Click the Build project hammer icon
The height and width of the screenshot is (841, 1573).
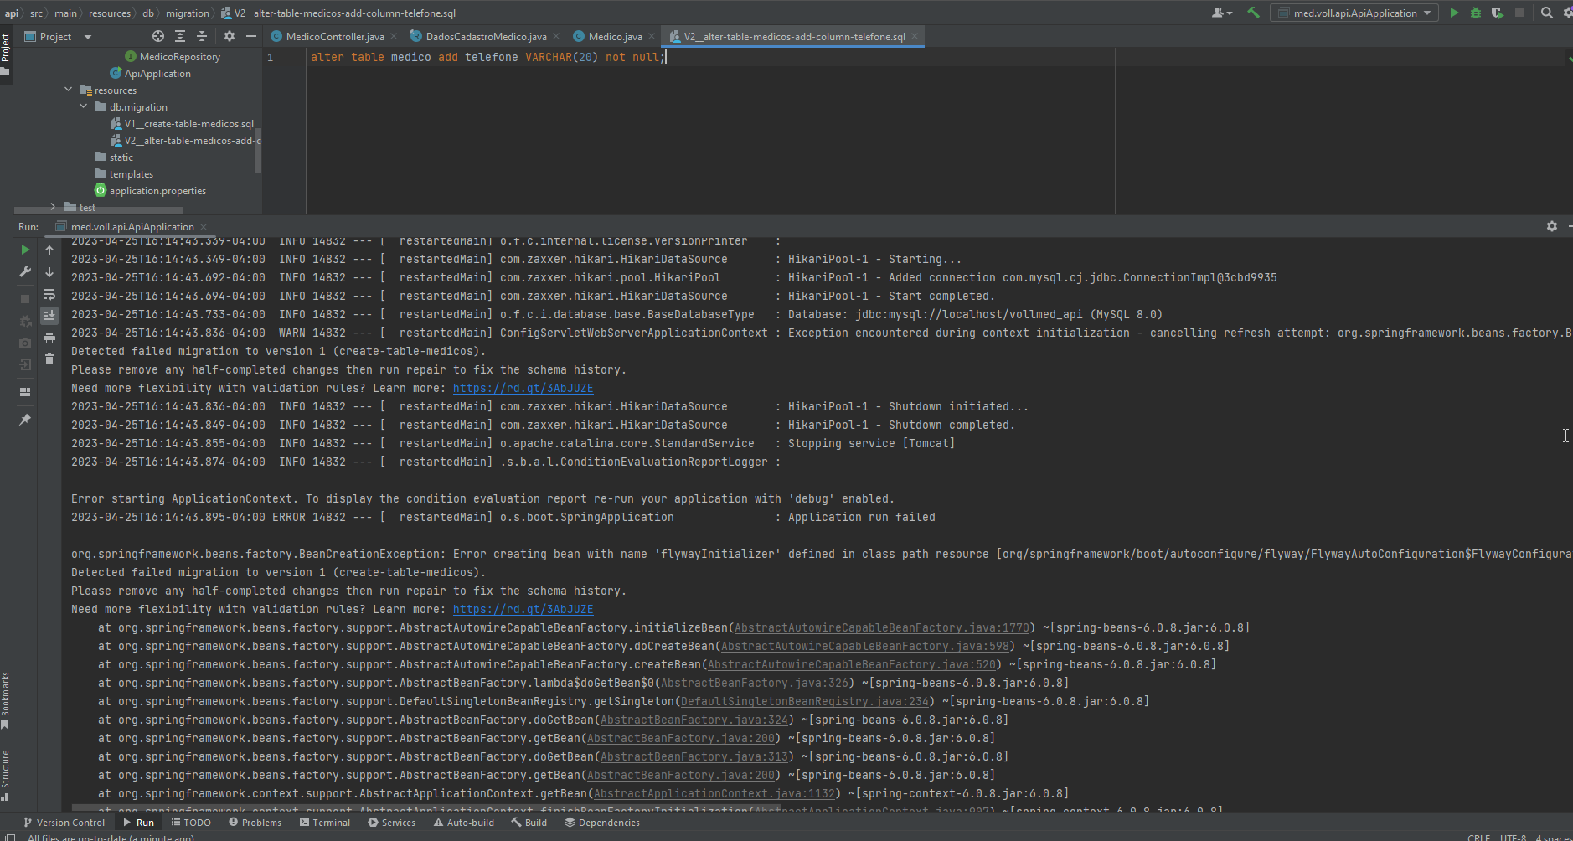pyautogui.click(x=1253, y=13)
